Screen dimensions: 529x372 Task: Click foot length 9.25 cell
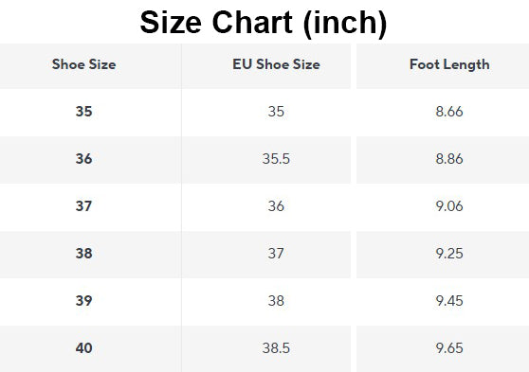(449, 254)
